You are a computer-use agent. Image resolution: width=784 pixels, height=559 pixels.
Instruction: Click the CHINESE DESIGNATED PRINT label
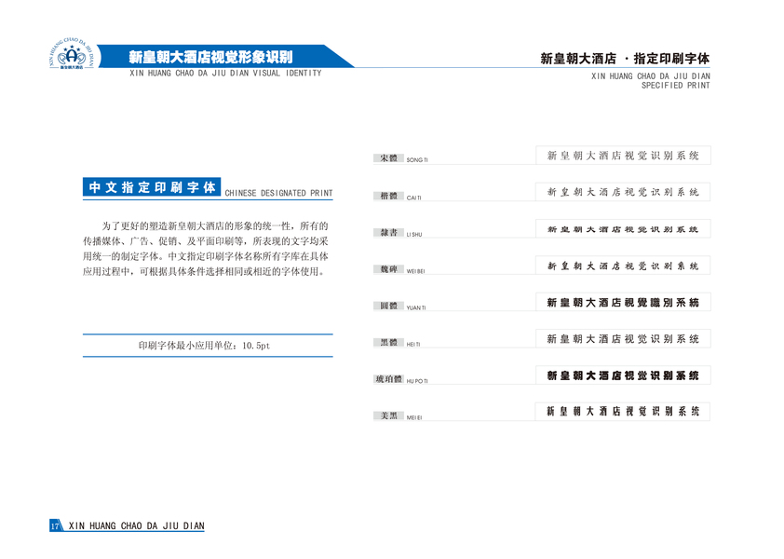tap(278, 193)
